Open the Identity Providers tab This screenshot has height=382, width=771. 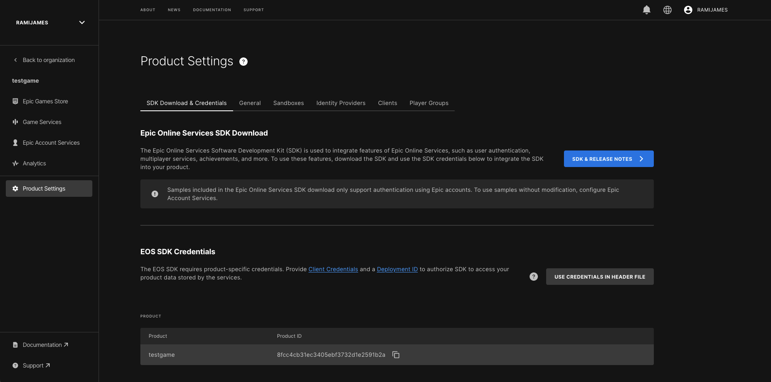[341, 103]
